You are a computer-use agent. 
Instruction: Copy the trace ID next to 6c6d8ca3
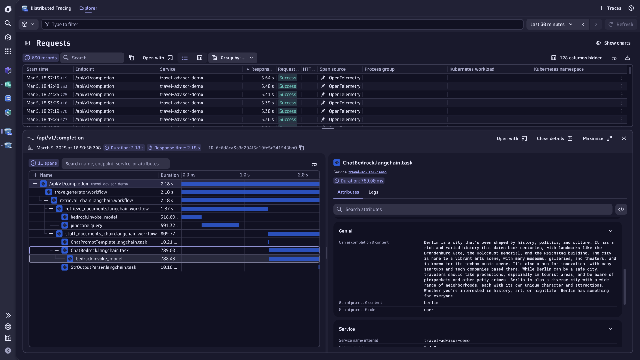point(301,147)
